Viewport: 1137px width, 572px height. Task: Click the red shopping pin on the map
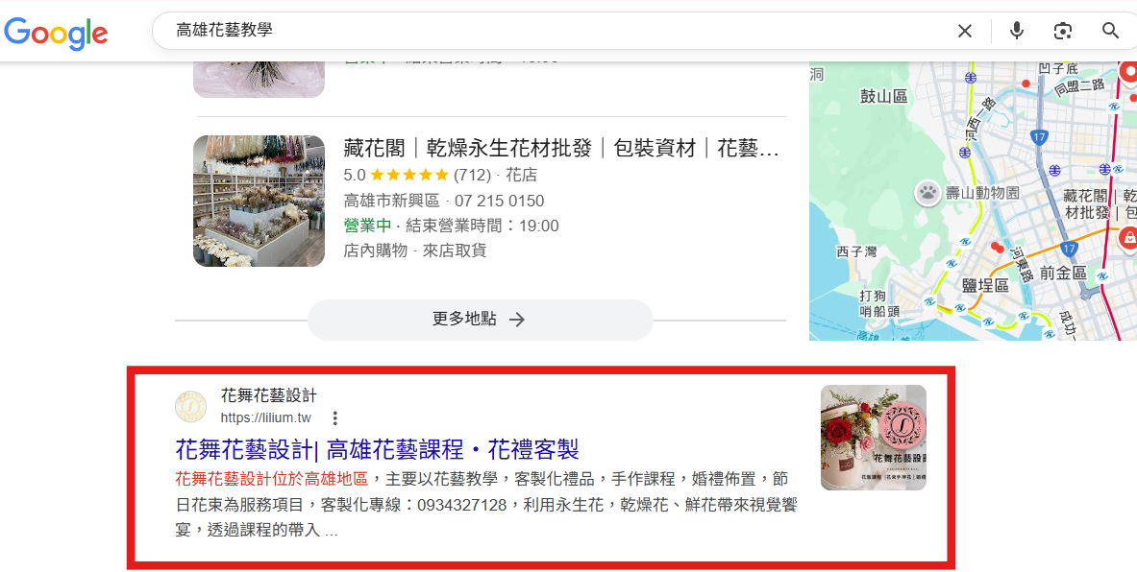tap(1128, 237)
